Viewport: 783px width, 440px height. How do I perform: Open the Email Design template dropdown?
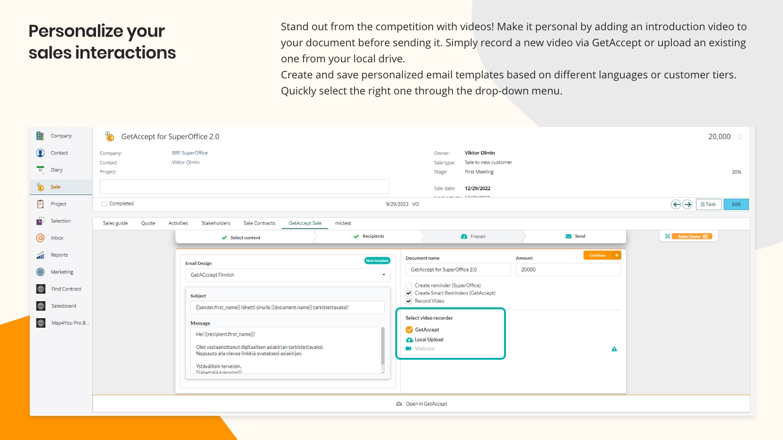click(x=287, y=275)
